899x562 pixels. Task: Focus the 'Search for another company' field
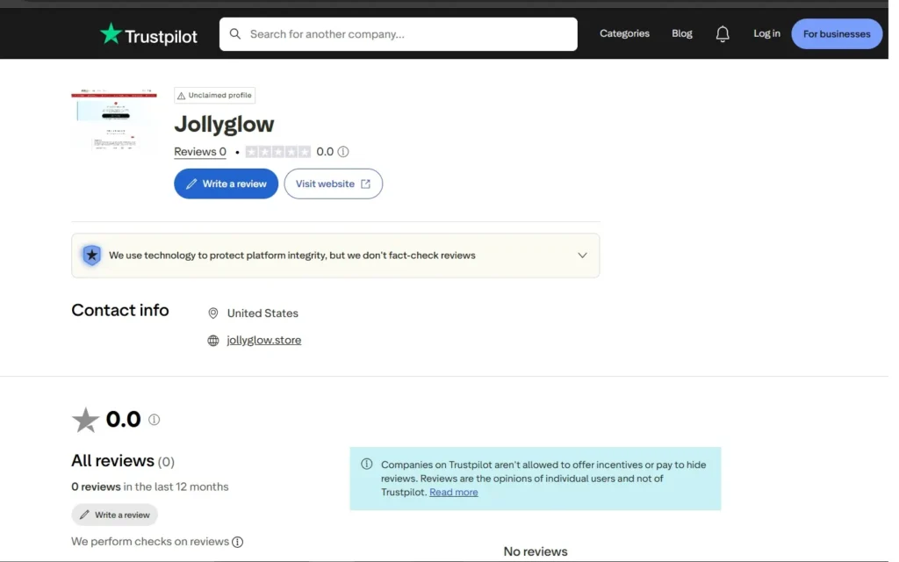coord(398,34)
